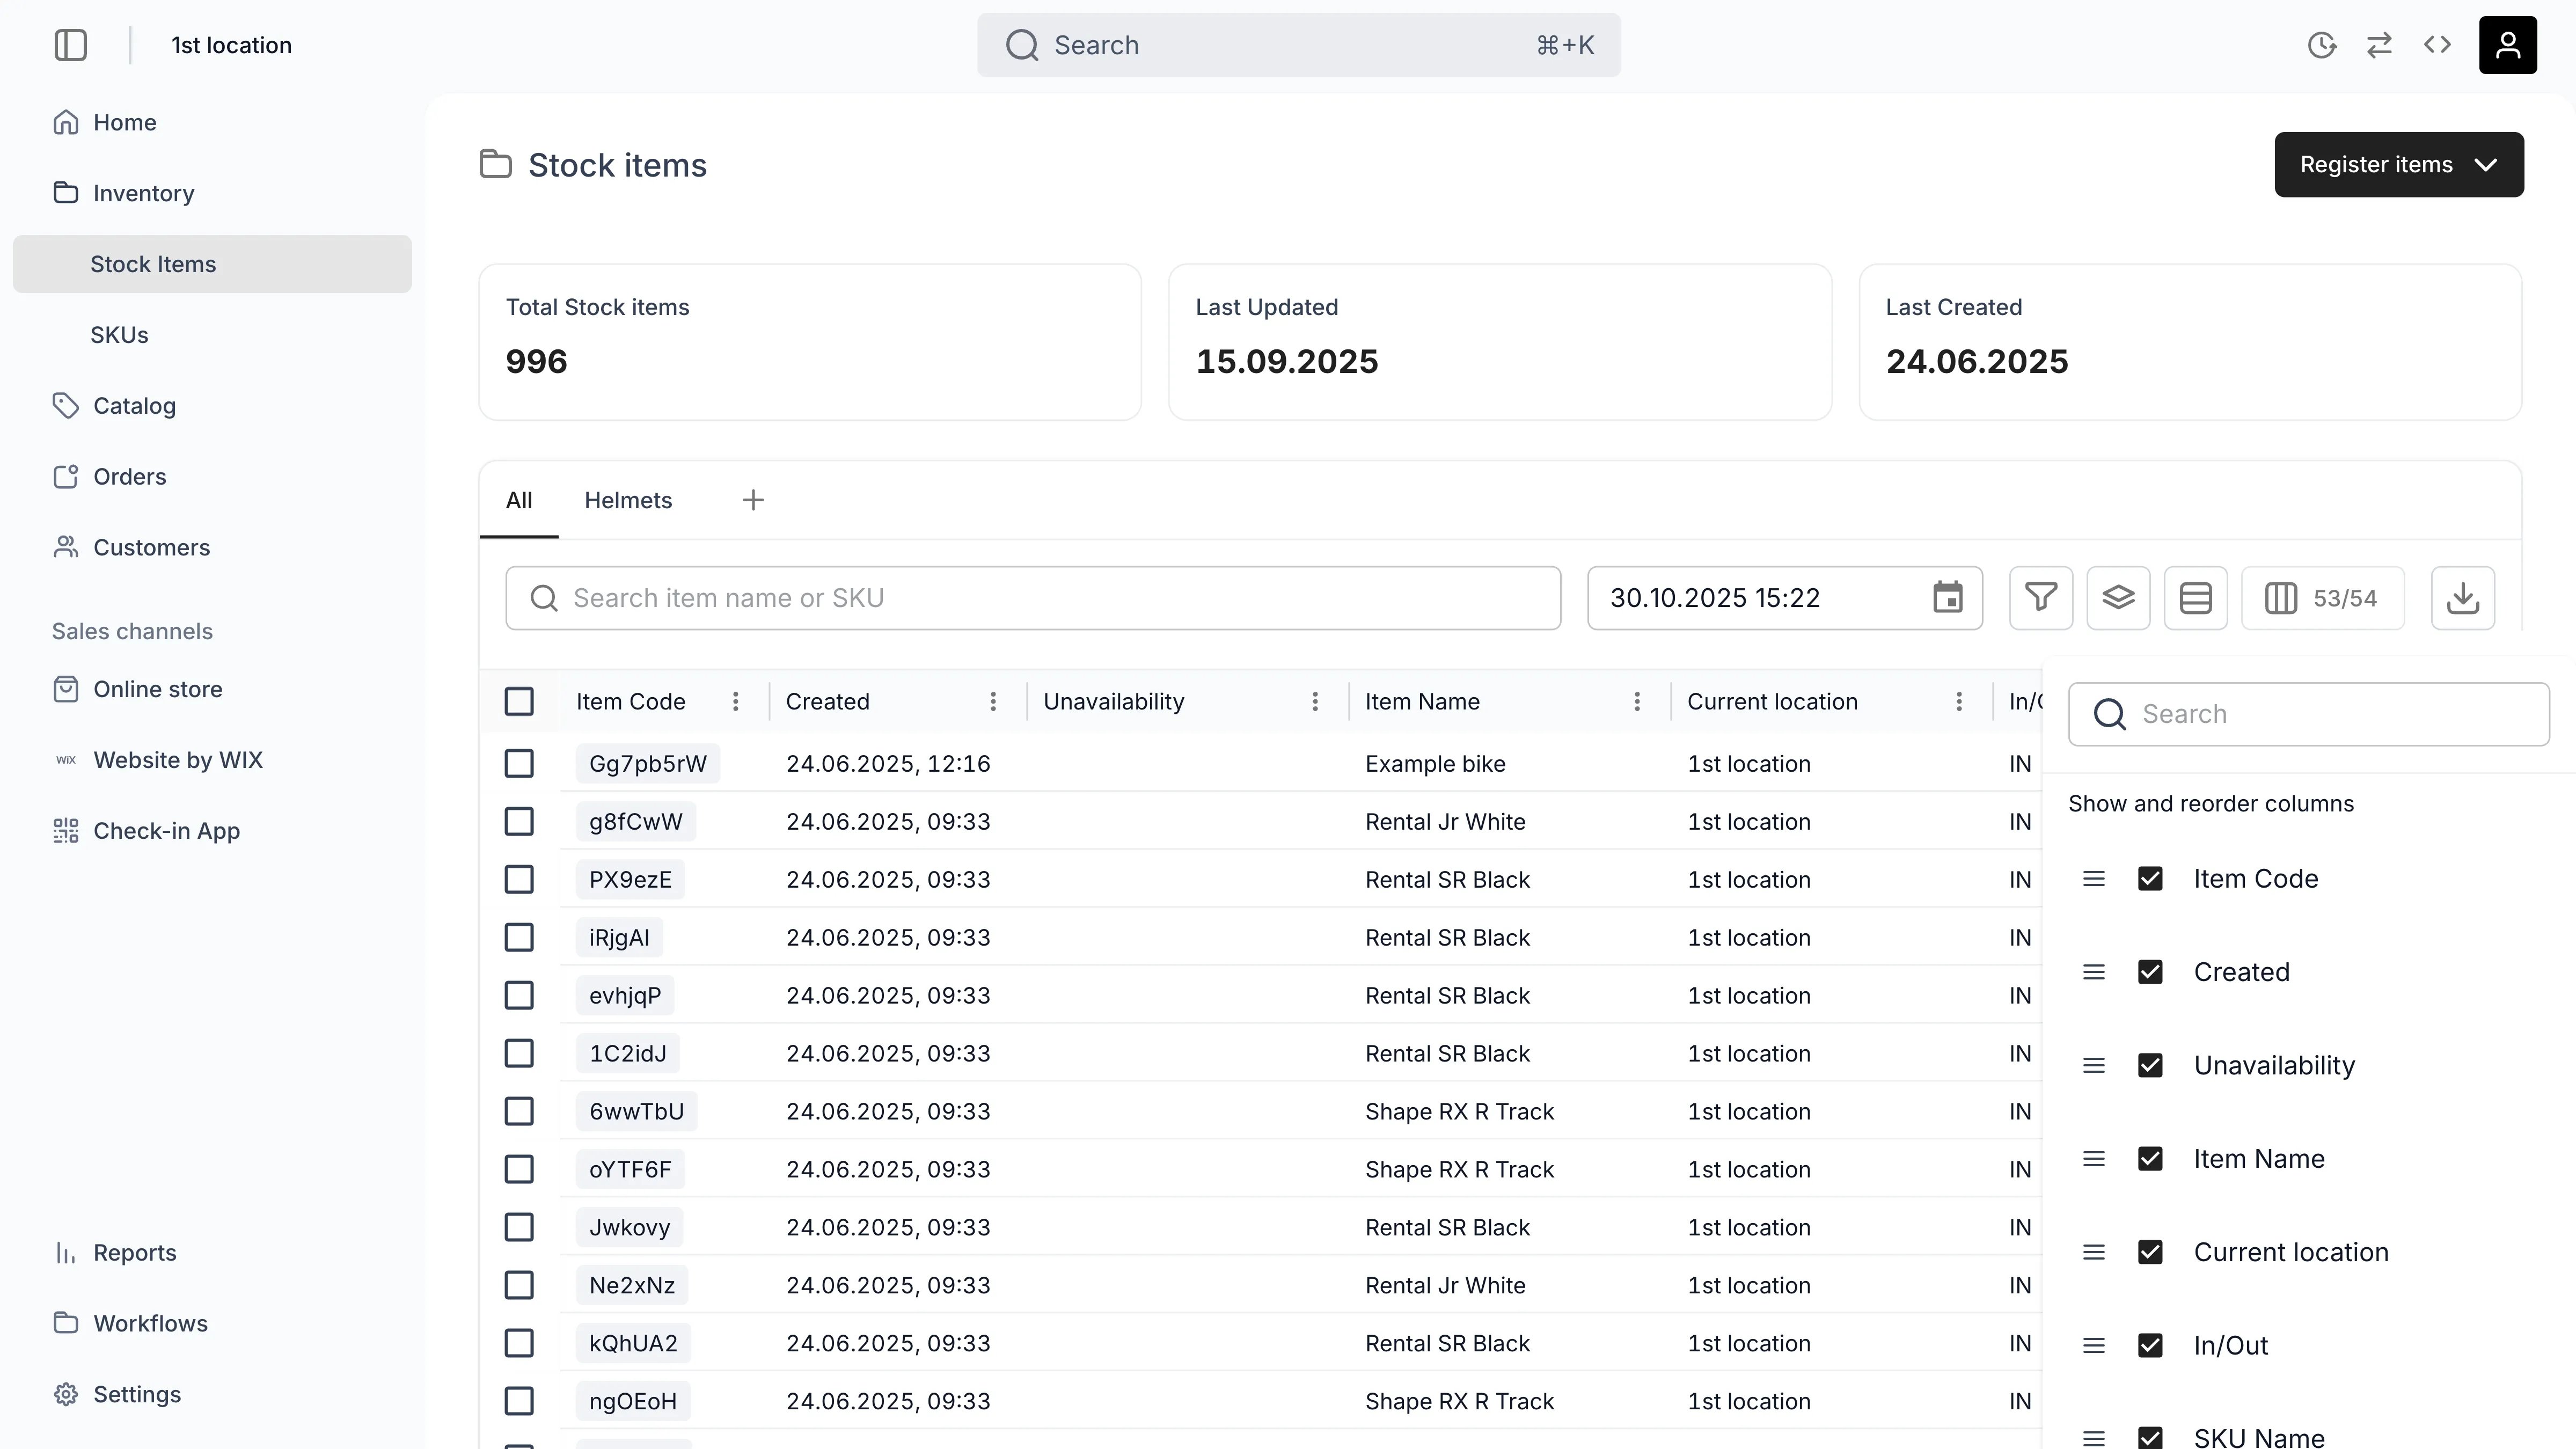Open the Current location column options menu
The width and height of the screenshot is (2576, 1449).
[1958, 702]
